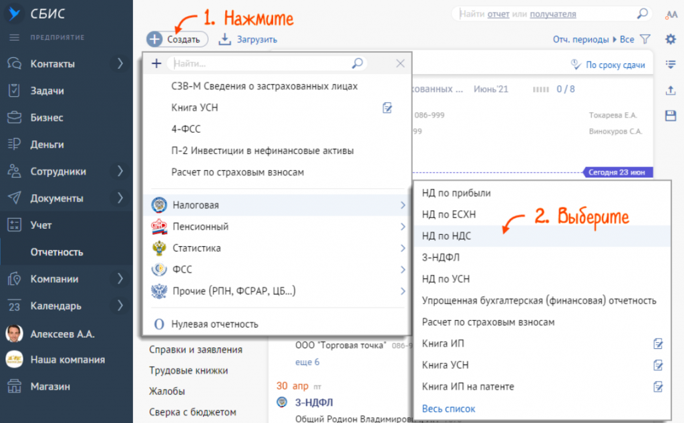Click the Найти search field in popup
This screenshot has width=684, height=423.
pyautogui.click(x=261, y=63)
